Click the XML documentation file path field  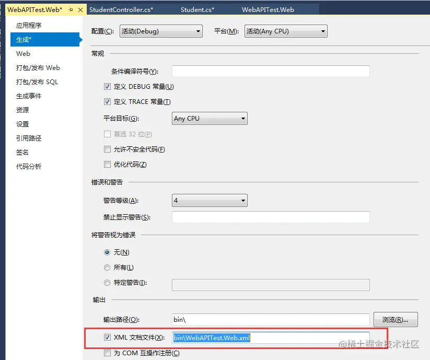(x=271, y=338)
